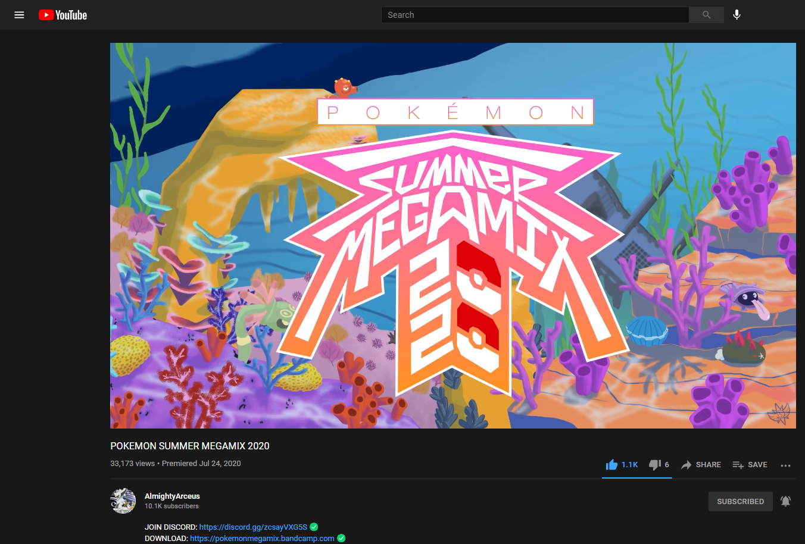Open the discord.gg invite link
The width and height of the screenshot is (805, 544).
coord(253,527)
